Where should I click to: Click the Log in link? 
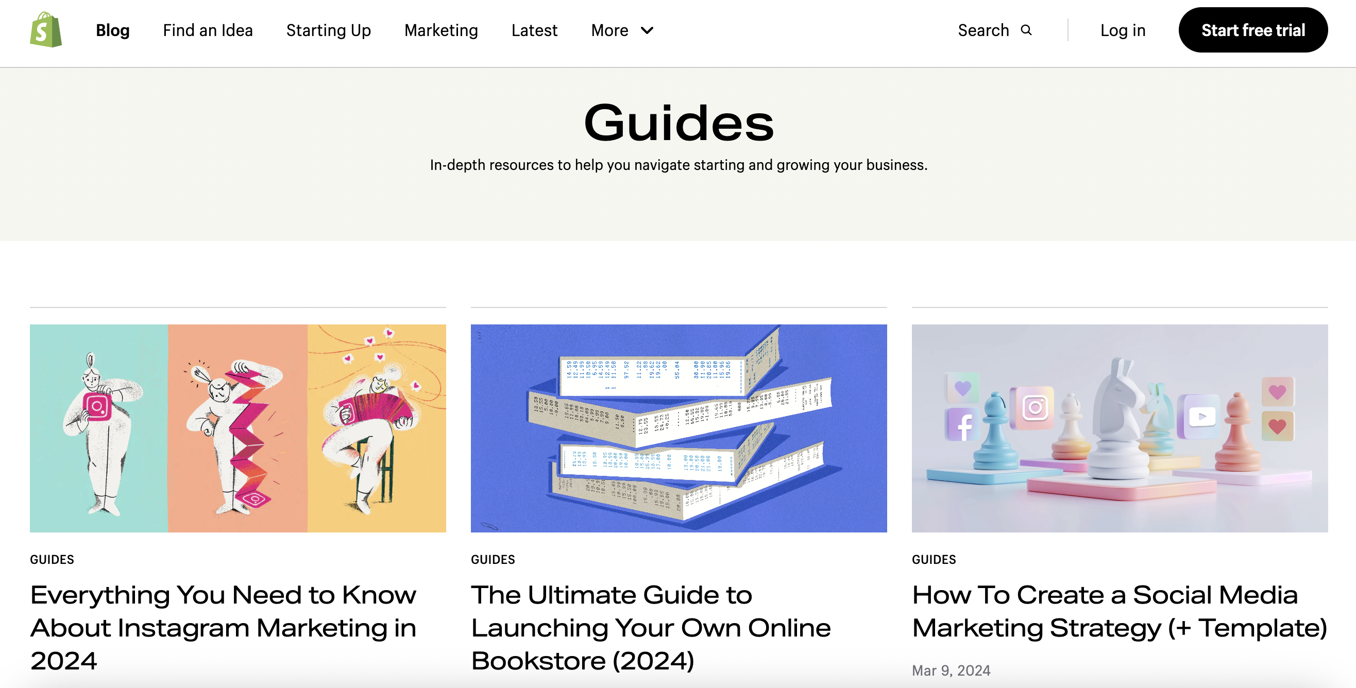pos(1123,30)
